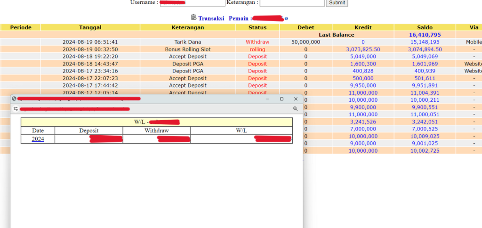Focus the Keterangan input field
Viewport: 482px width, 228px height.
[x=292, y=3]
